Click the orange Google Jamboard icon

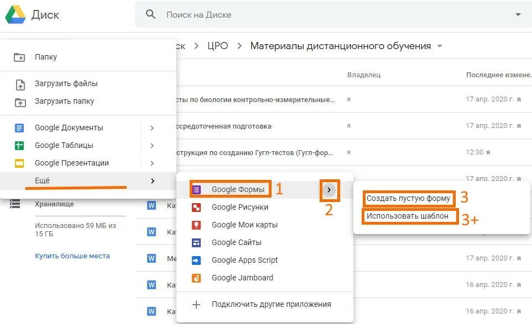click(x=196, y=278)
